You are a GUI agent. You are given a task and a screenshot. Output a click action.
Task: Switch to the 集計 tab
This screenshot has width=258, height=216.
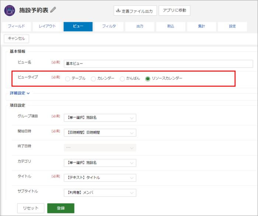(x=201, y=26)
